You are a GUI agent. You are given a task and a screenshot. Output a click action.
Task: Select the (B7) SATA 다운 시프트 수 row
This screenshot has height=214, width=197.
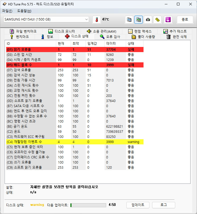[x=75, y=106]
